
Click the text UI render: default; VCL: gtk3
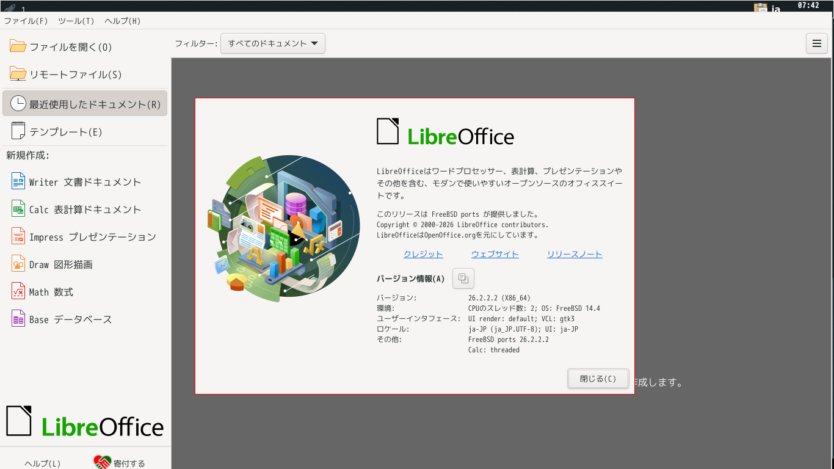click(x=521, y=319)
